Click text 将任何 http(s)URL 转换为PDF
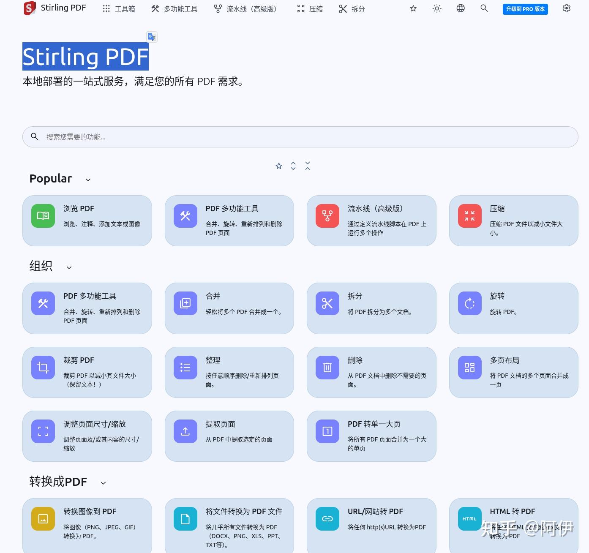This screenshot has width=589, height=553. point(387,527)
